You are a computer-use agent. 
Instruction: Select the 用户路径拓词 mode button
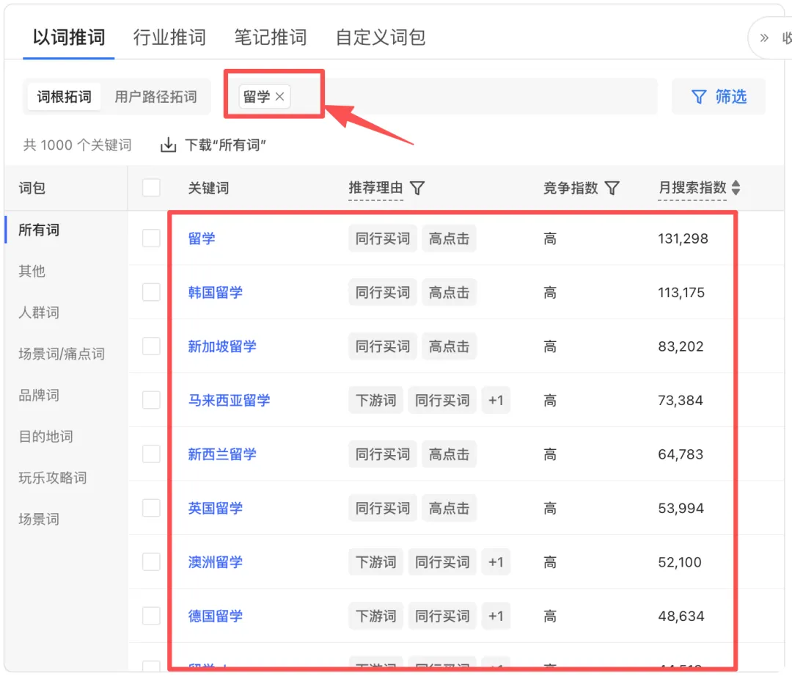pos(155,95)
